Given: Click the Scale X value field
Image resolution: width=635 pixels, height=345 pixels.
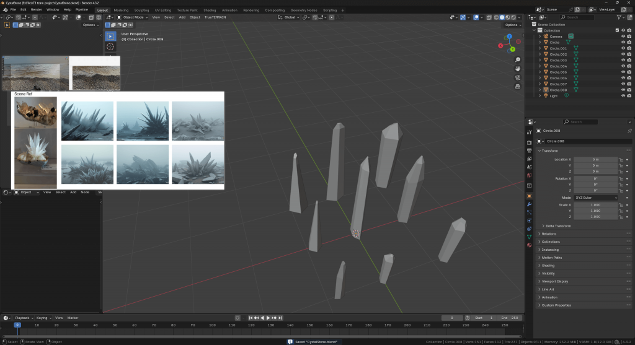Looking at the screenshot, I should (x=595, y=204).
